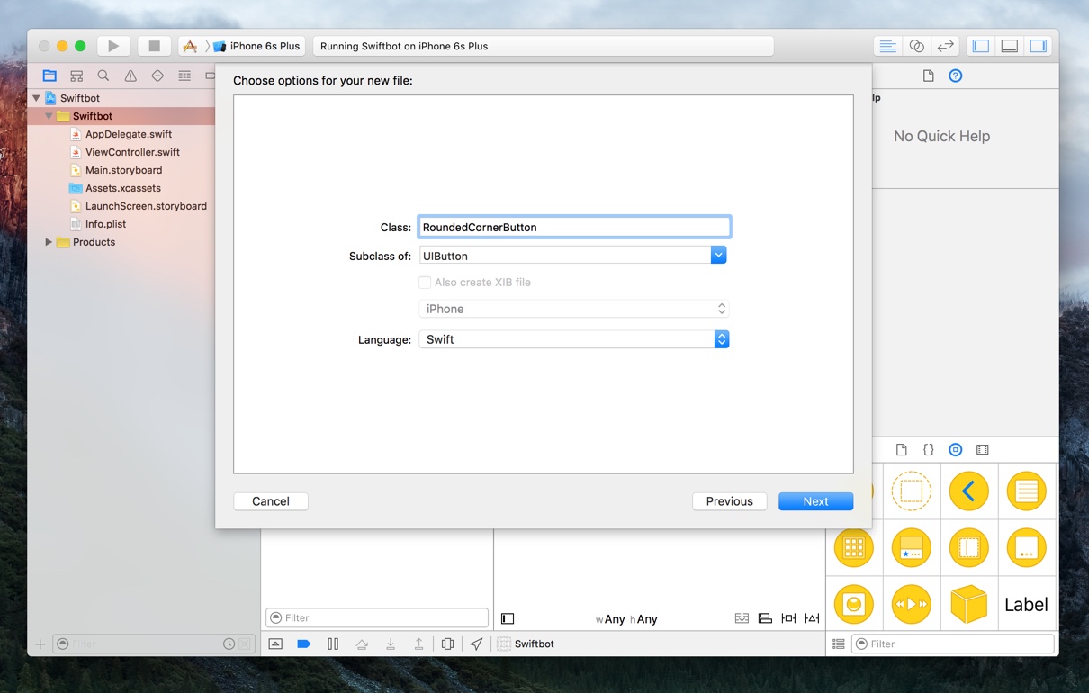Open the Pin constraints menu
This screenshot has height=693, width=1089.
(788, 618)
